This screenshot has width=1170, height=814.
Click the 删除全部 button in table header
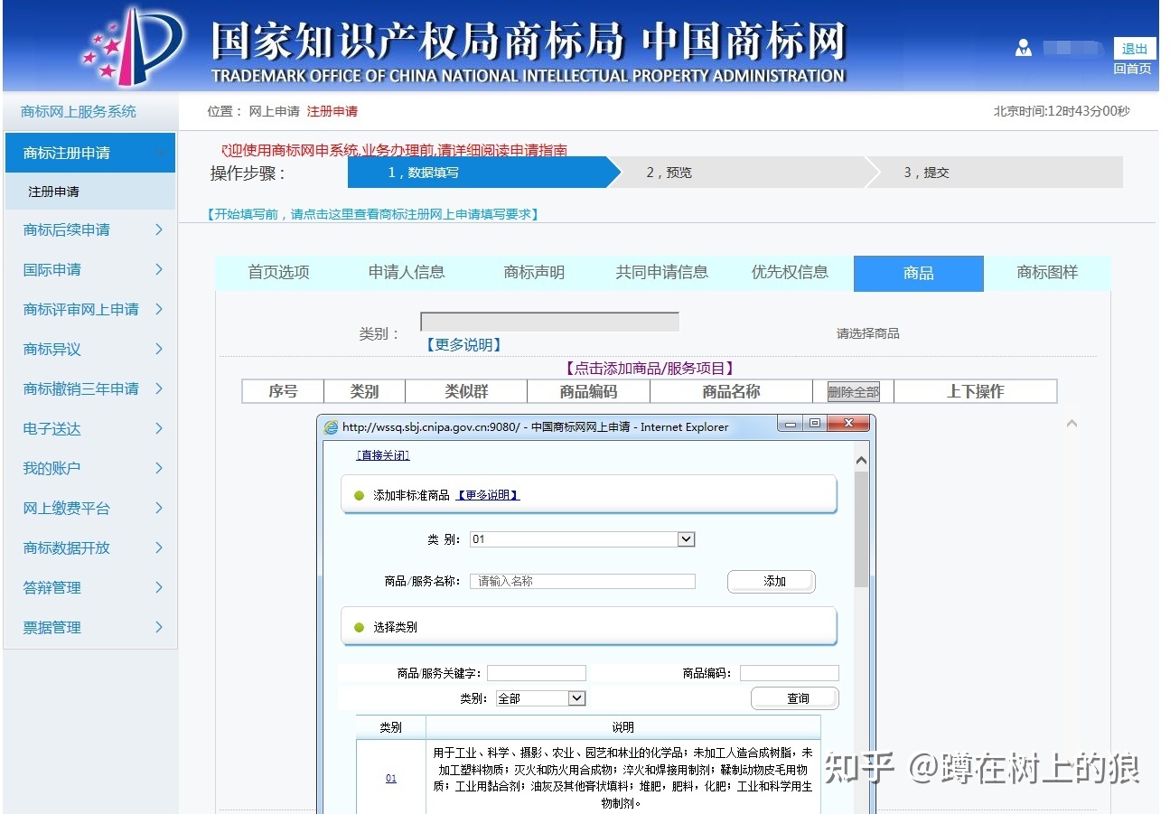(x=853, y=392)
